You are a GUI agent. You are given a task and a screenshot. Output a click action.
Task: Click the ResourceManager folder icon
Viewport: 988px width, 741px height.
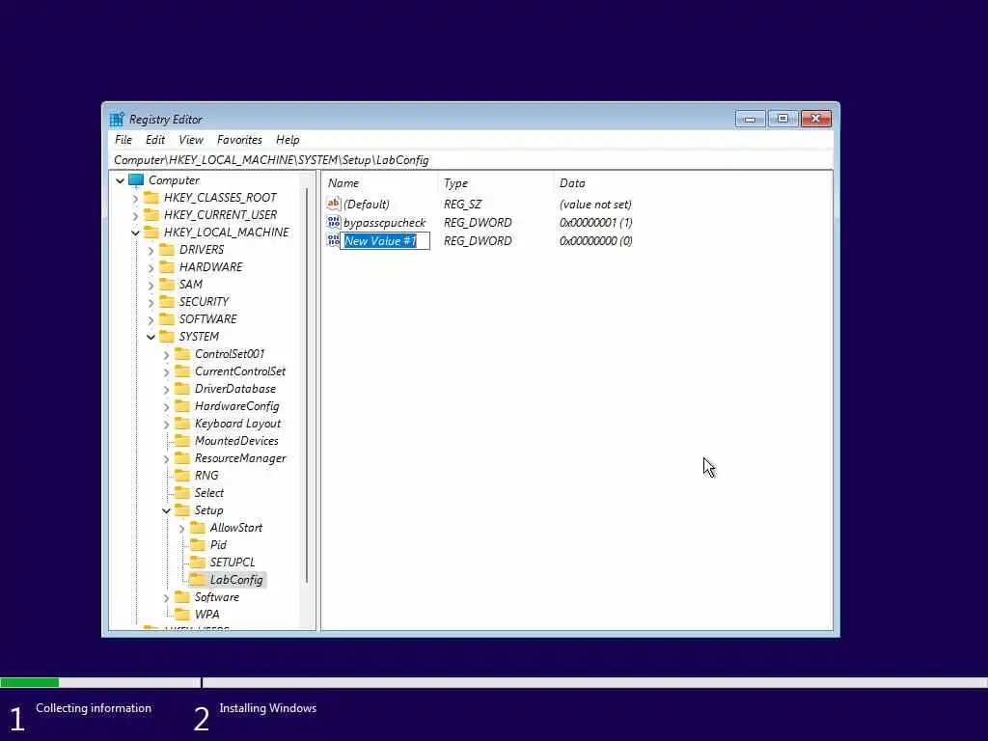coord(182,458)
